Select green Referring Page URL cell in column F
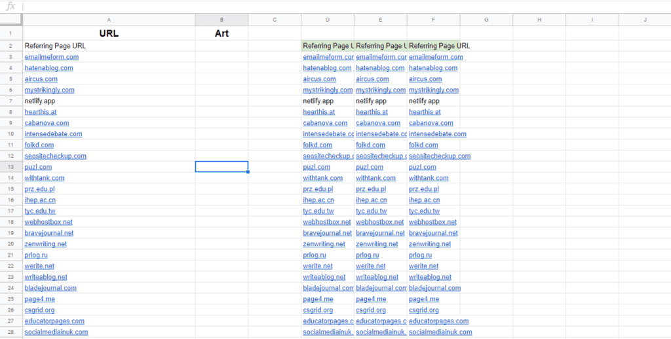671x339 pixels. click(434, 46)
